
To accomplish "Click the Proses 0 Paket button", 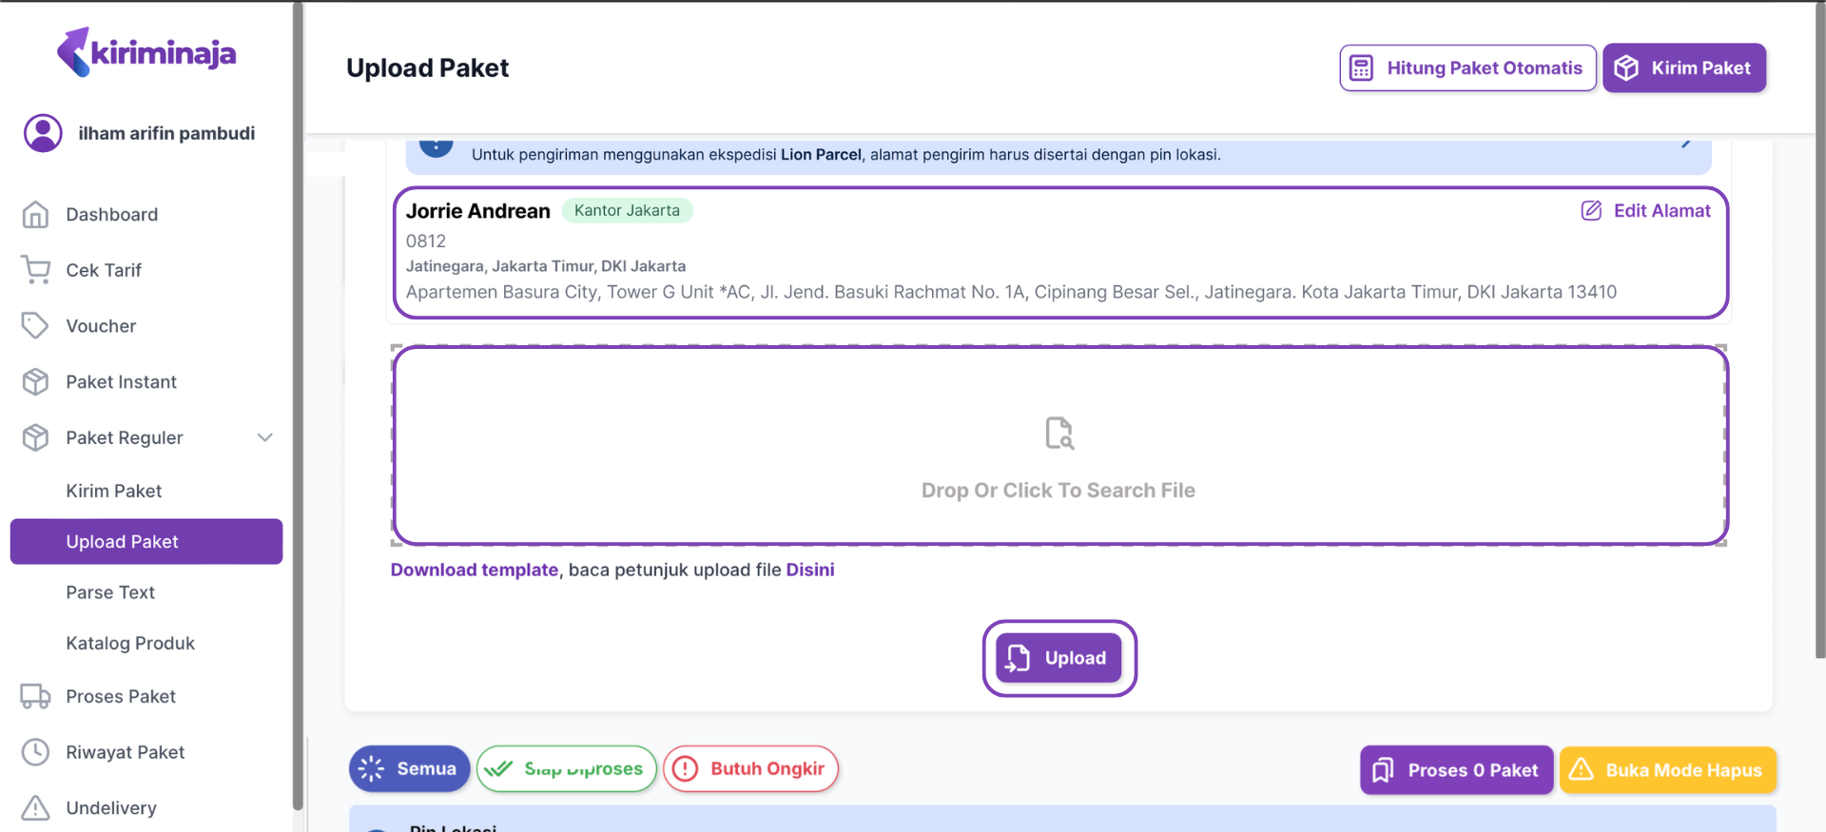I will [x=1456, y=770].
